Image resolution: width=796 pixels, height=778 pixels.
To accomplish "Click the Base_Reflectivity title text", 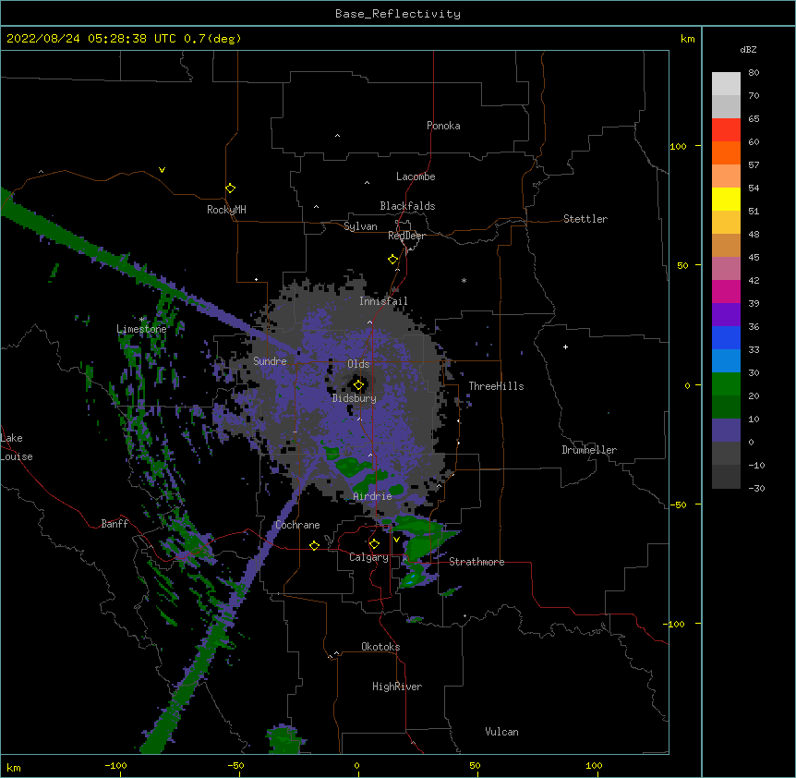I will pos(398,14).
